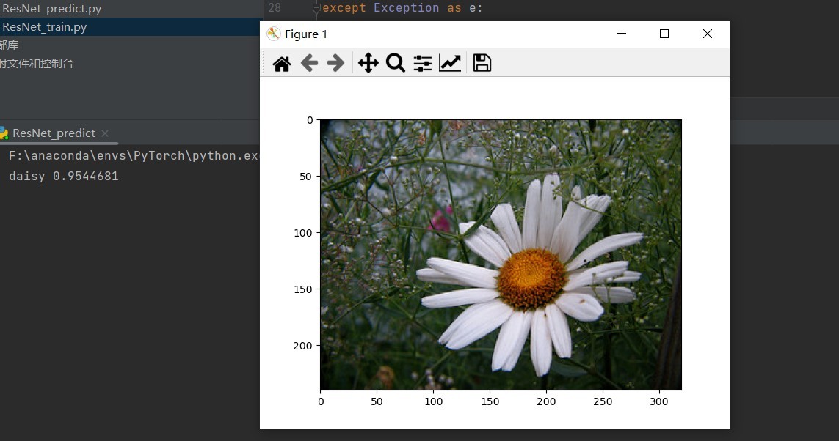Switch to the ResNet_train.py editor tab
The height and width of the screenshot is (441, 839).
tap(44, 26)
